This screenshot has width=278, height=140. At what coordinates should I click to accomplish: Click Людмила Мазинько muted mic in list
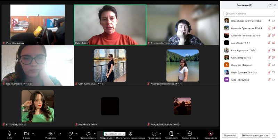click(x=269, y=65)
